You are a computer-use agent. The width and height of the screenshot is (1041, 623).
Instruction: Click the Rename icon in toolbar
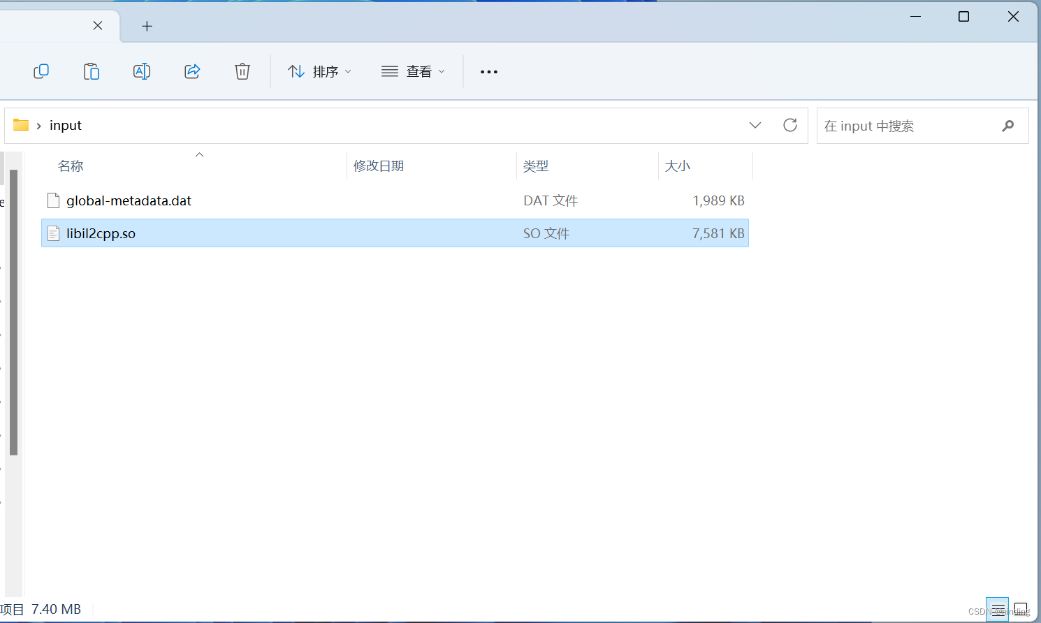[x=142, y=71]
